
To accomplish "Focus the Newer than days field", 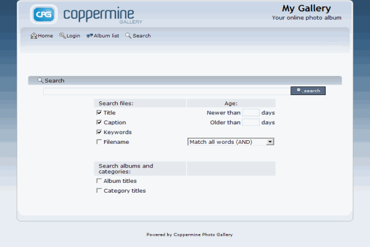I will (250, 113).
